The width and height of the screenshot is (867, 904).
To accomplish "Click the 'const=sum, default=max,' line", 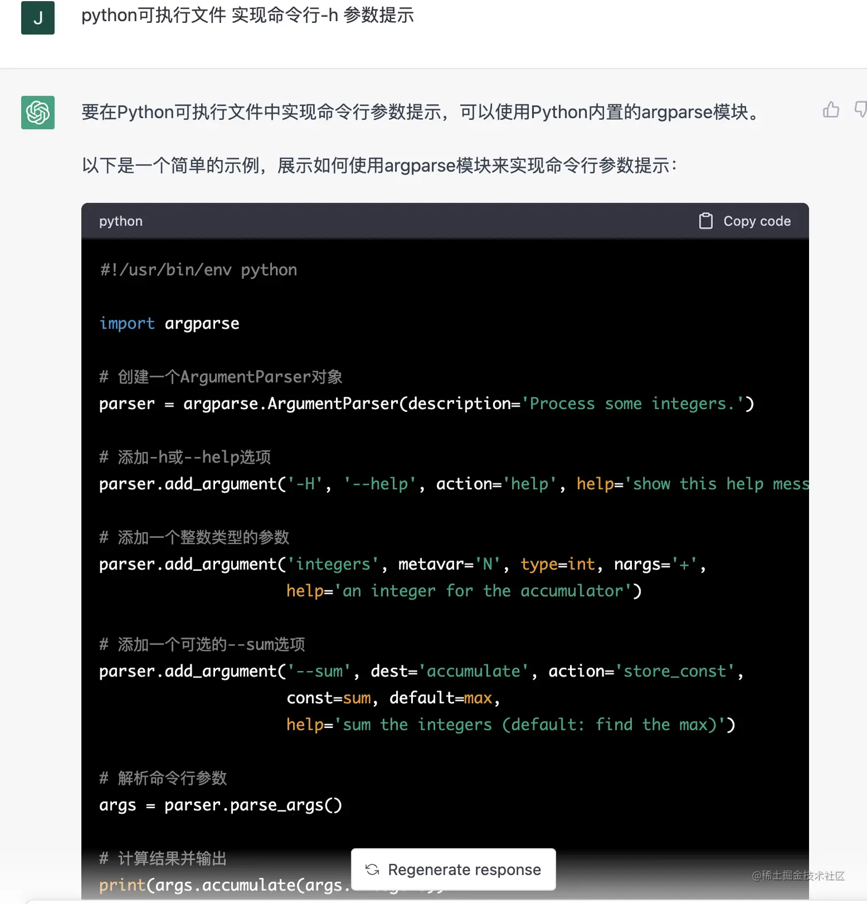I will [393, 698].
